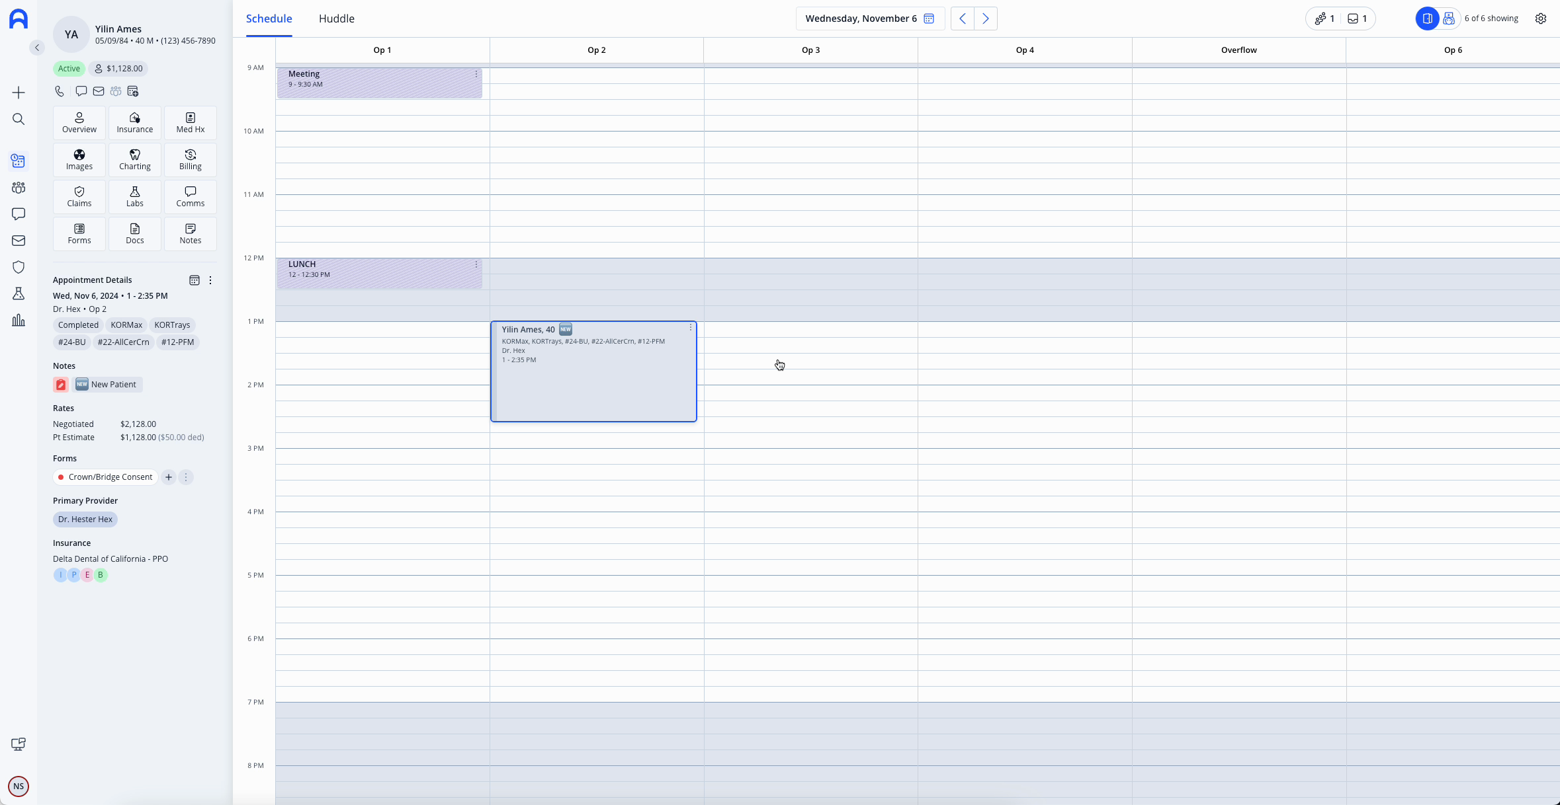Open calendar icon in Appointment Details

[195, 280]
